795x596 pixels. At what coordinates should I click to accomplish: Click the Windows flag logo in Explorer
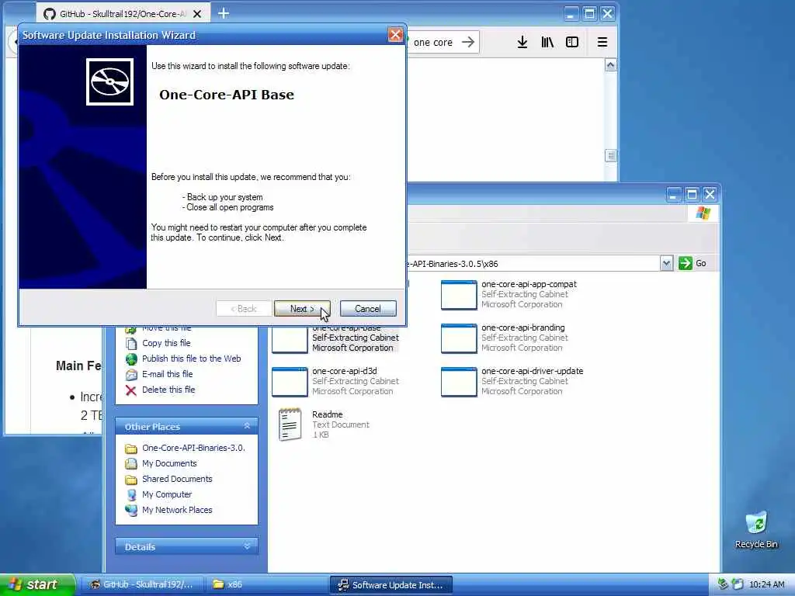click(x=703, y=213)
